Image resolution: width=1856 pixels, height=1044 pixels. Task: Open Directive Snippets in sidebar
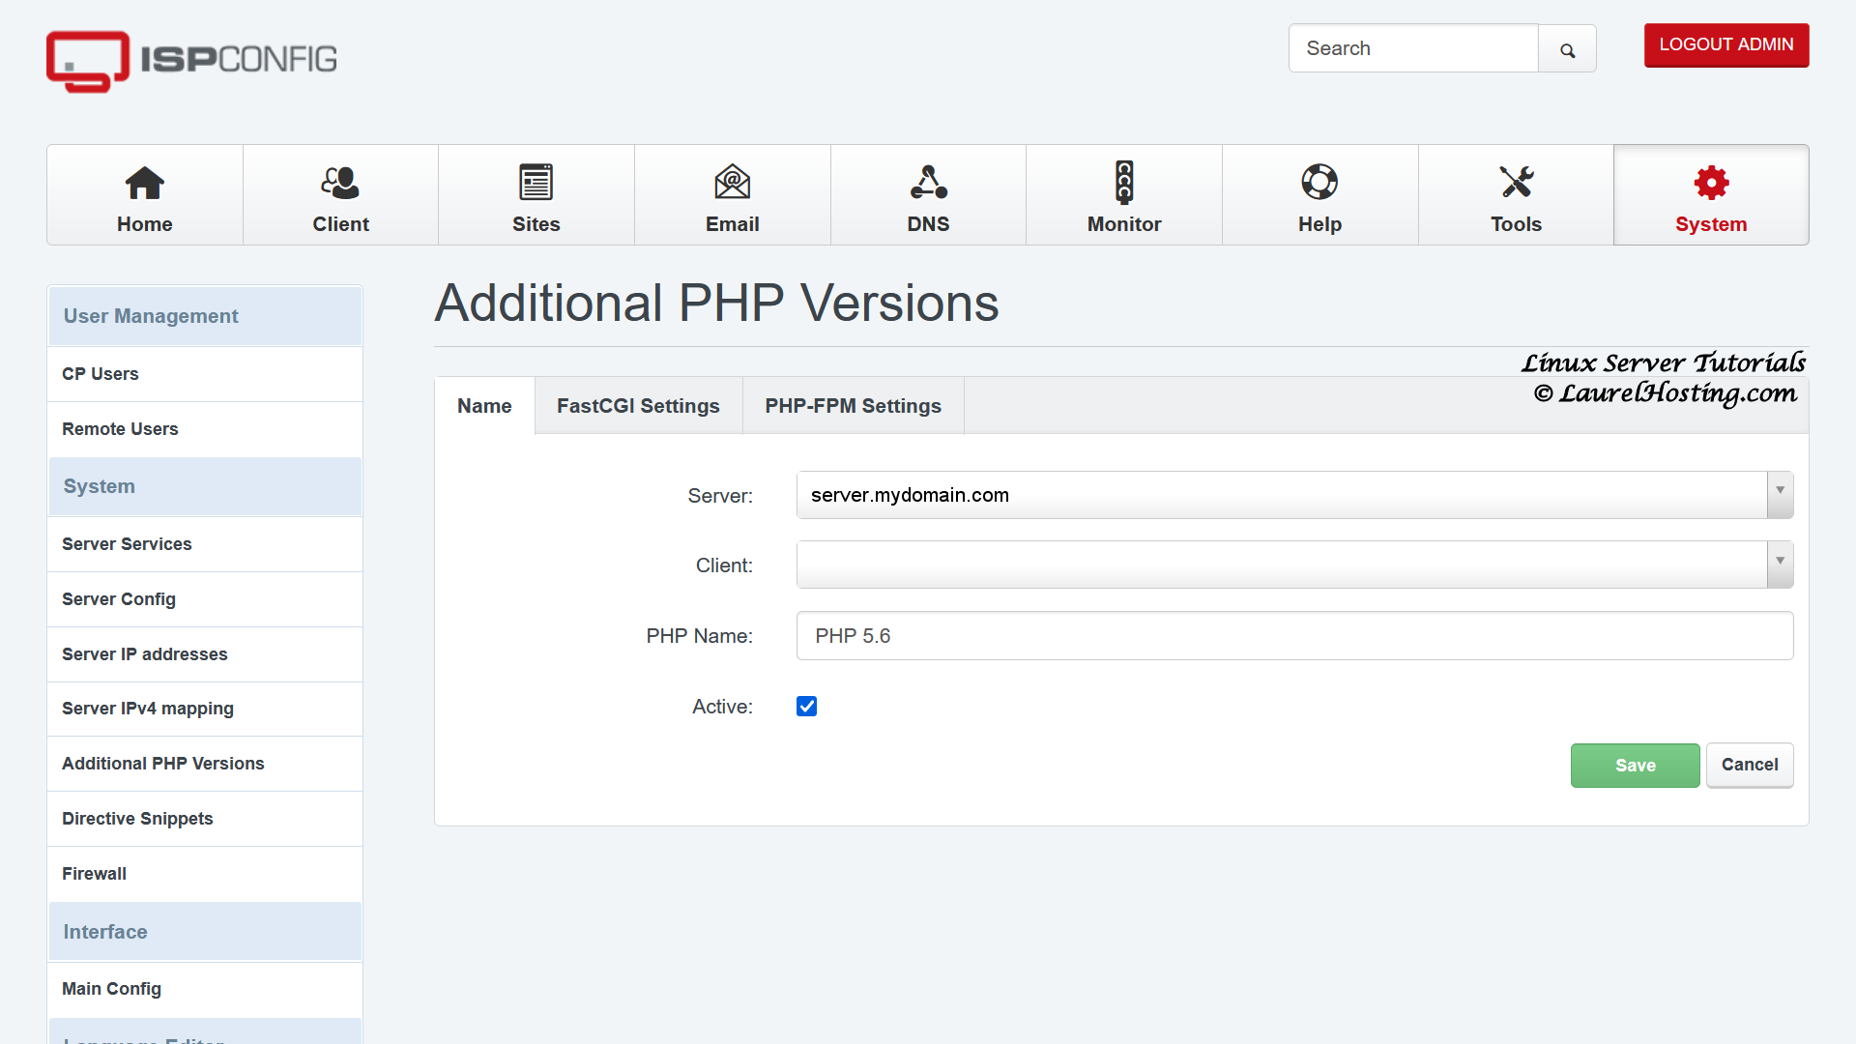[x=205, y=819]
